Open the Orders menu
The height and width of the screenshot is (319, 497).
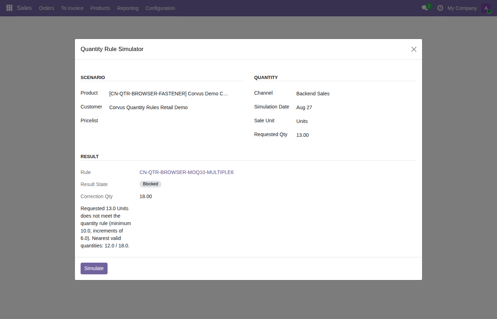(47, 8)
